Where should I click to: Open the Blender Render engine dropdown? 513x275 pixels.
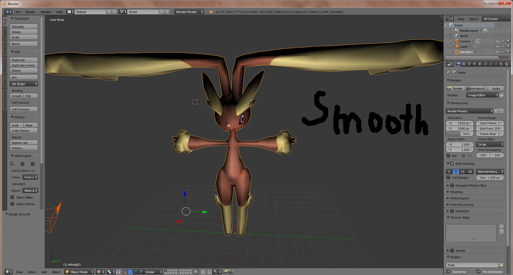(189, 12)
